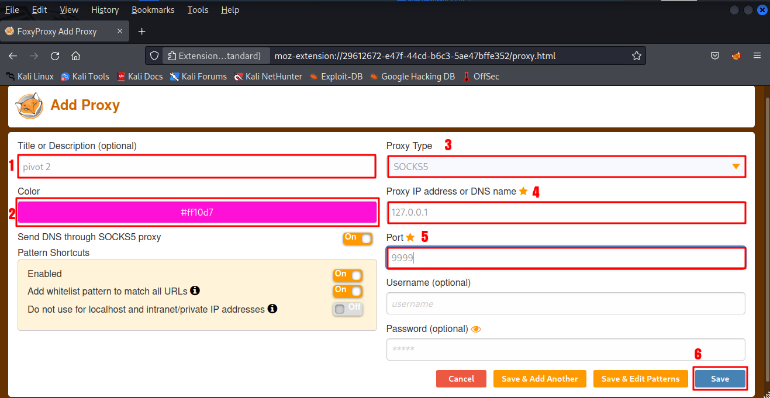Open the Firefox hamburger menu
The width and height of the screenshot is (770, 398).
click(x=757, y=56)
